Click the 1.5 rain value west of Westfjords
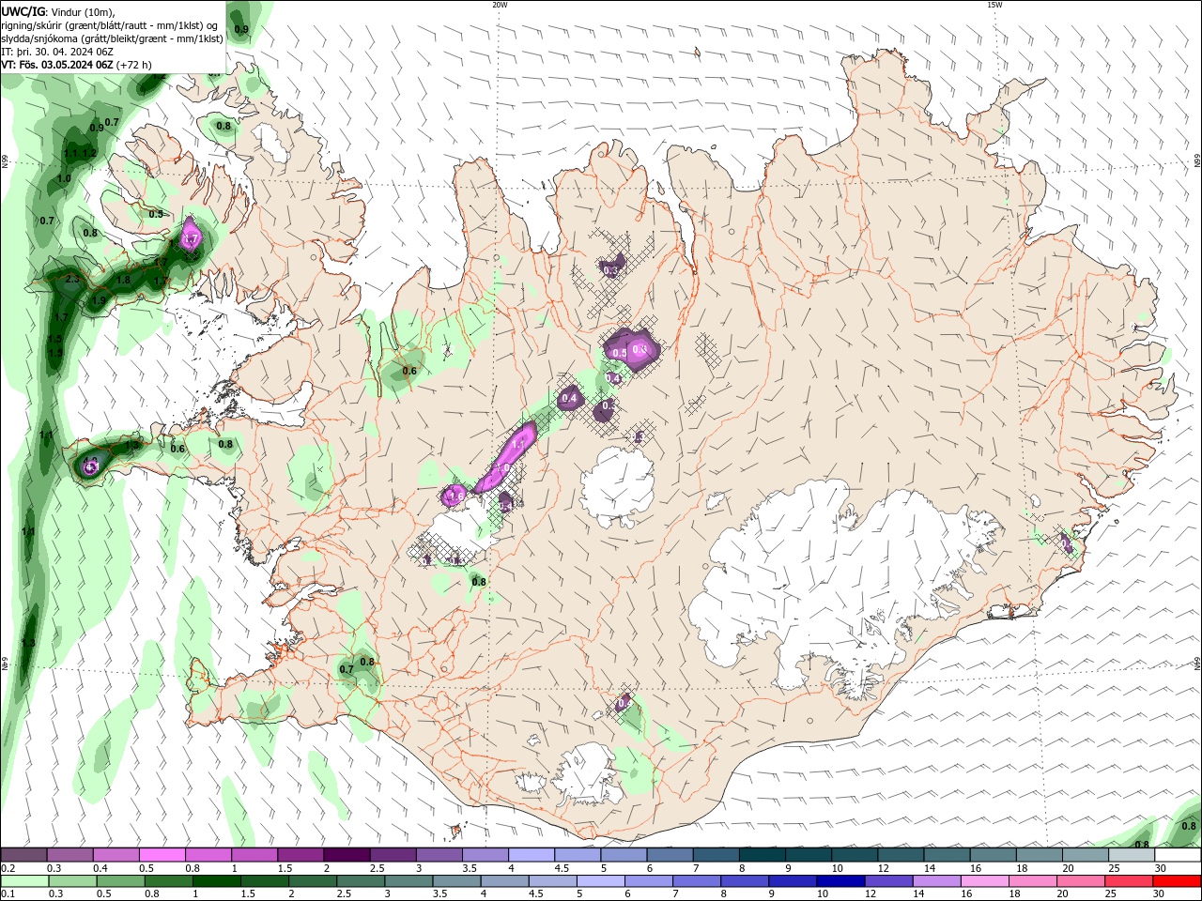This screenshot has height=901, width=1202. pyautogui.click(x=55, y=339)
